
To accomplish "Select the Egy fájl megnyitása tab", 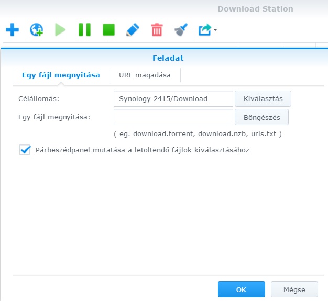I will click(61, 75).
